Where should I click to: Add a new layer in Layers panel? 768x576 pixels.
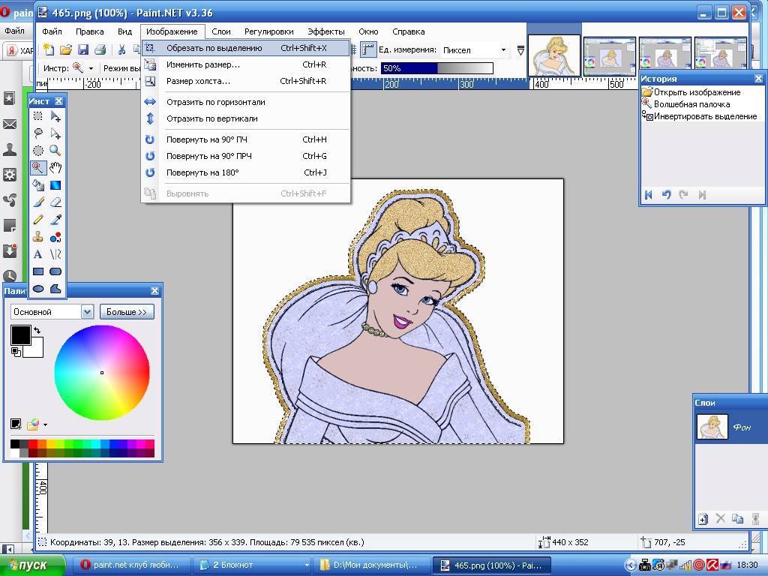coord(703,519)
